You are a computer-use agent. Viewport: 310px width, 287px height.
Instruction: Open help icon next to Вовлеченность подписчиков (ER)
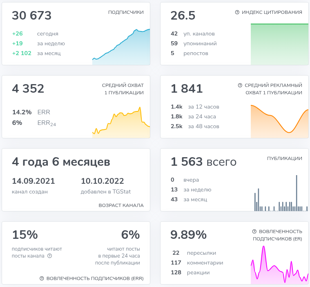(x=254, y=231)
